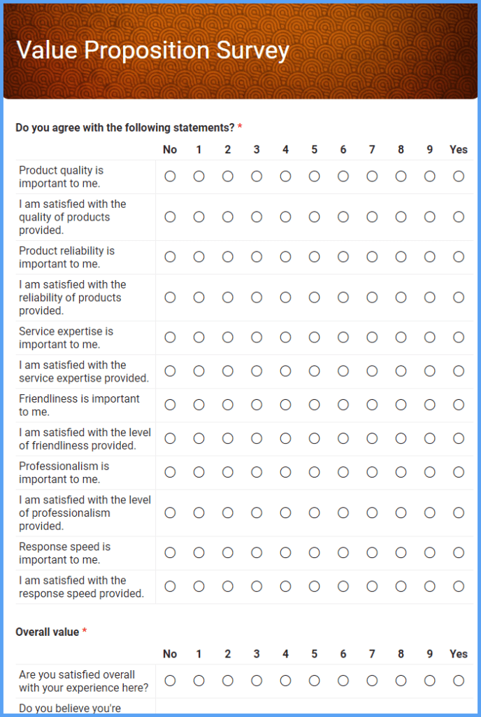Choose rating 8 for professionalism importance
This screenshot has width=481, height=717.
(400, 472)
